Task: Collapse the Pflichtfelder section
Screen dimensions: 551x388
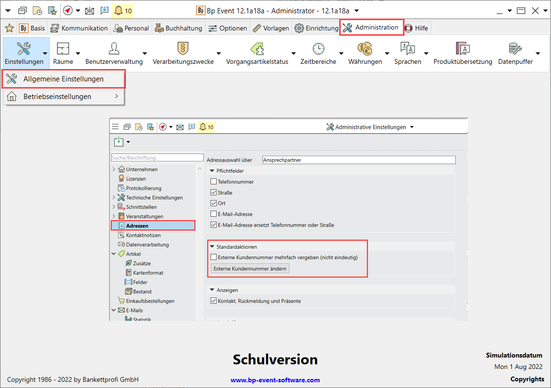Action: (x=212, y=171)
